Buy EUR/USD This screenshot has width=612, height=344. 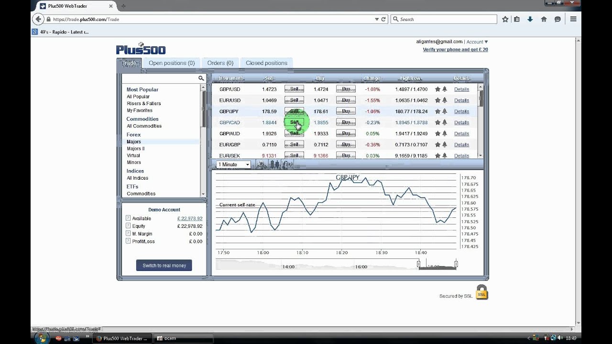click(346, 100)
